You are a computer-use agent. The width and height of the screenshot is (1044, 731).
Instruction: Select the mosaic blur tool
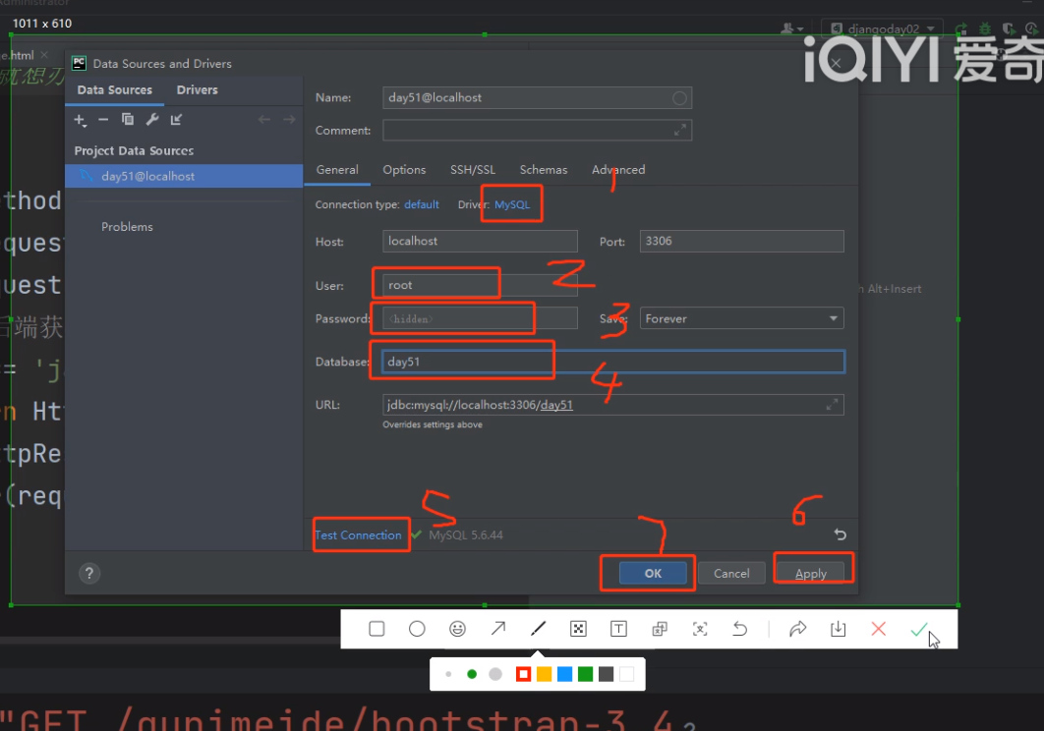coord(579,629)
